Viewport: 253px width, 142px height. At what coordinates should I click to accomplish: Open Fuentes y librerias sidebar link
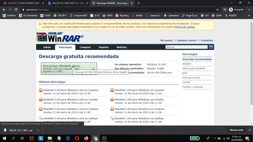click(x=193, y=87)
